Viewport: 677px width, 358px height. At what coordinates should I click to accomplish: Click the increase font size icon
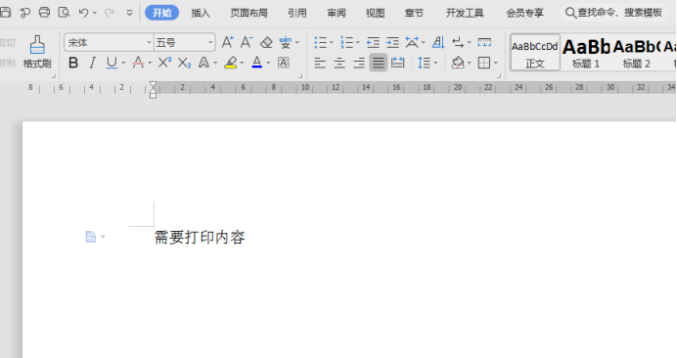pyautogui.click(x=228, y=42)
